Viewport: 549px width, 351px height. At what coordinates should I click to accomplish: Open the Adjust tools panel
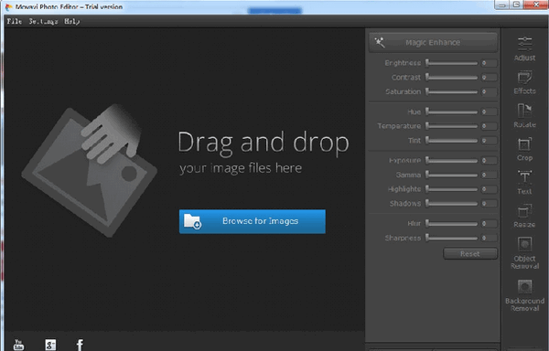[x=524, y=48]
